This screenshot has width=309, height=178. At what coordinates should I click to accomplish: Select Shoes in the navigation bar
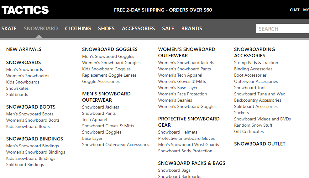[106, 28]
